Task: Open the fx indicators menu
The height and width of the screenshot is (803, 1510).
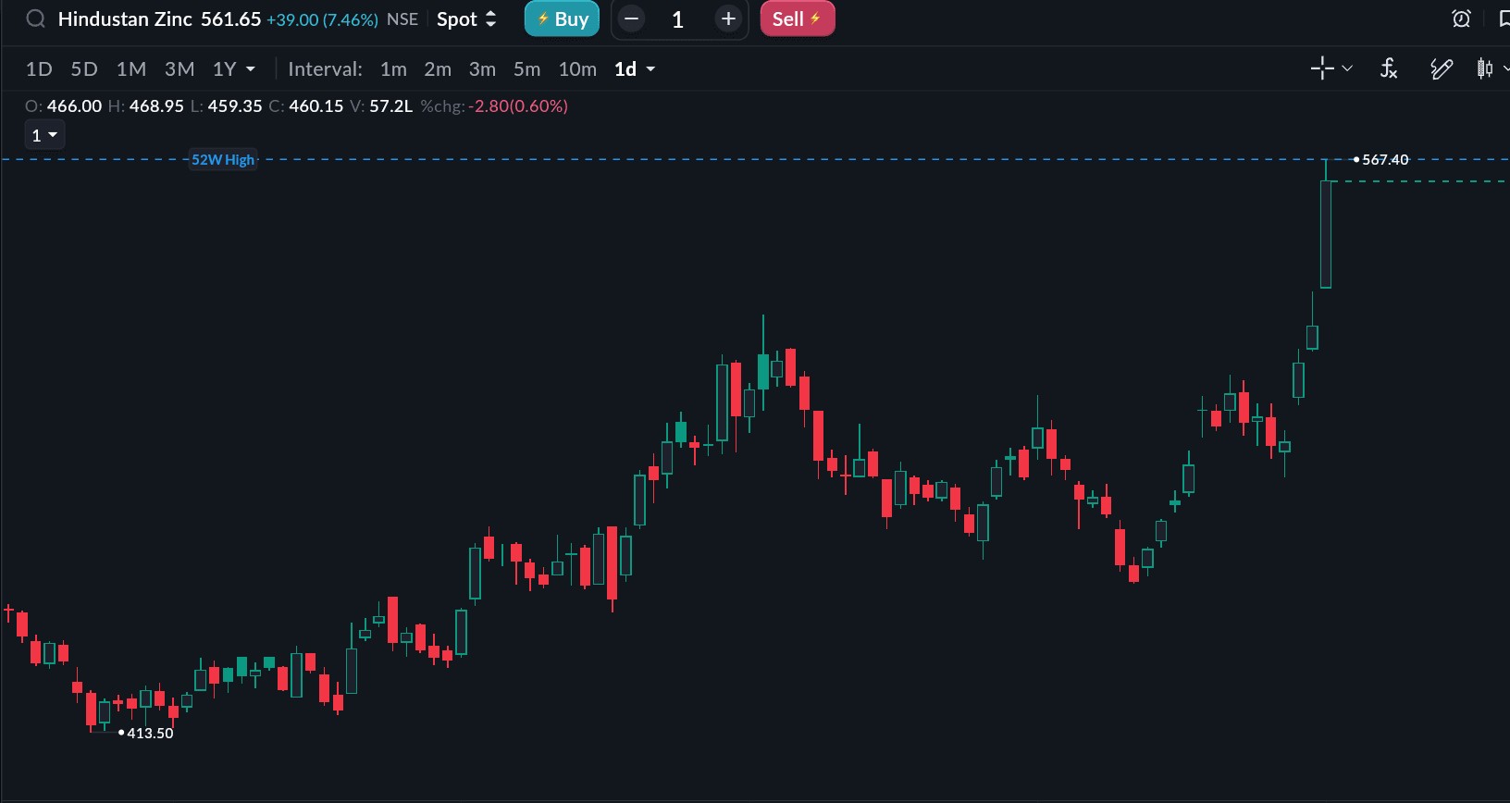Action: click(1389, 68)
